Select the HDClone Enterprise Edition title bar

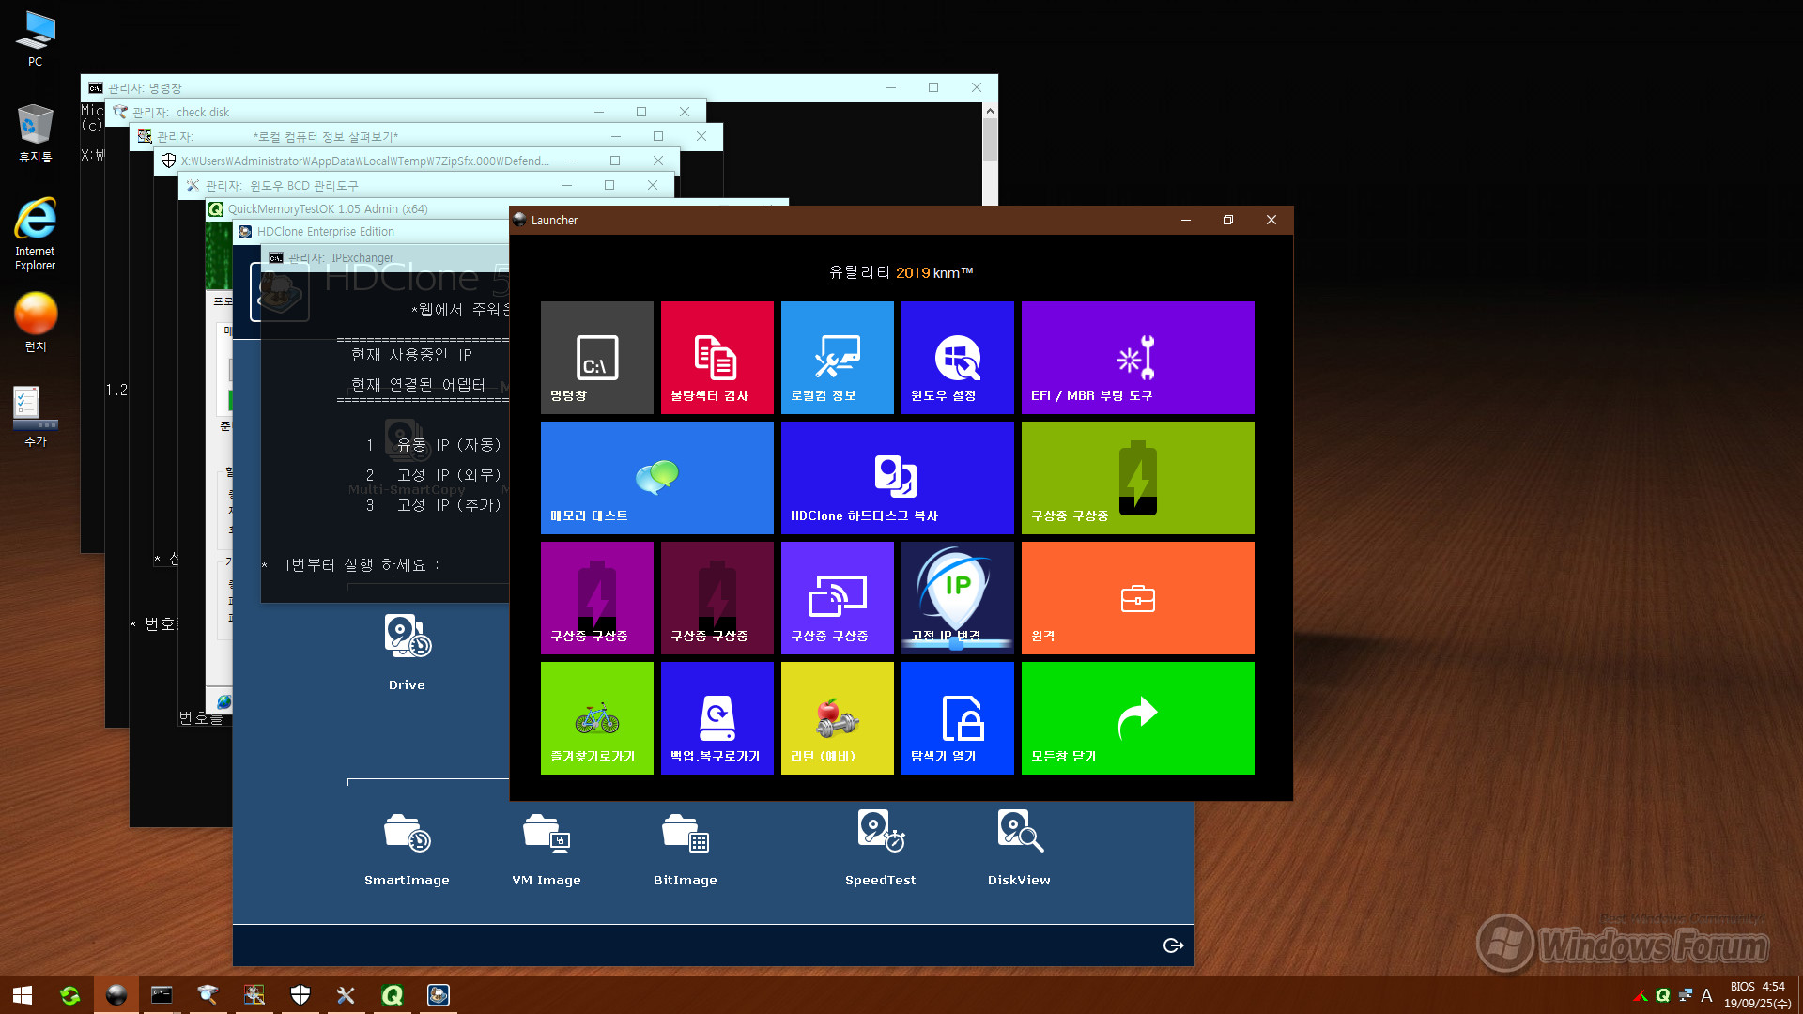coord(371,231)
